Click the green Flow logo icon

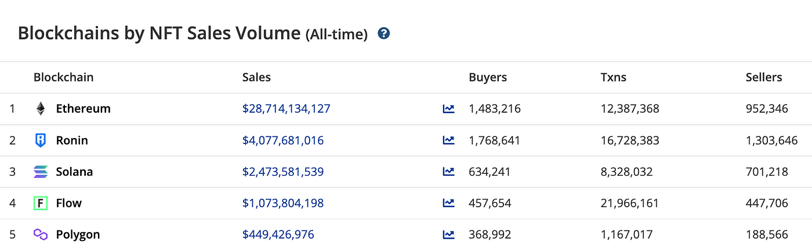[x=41, y=203]
